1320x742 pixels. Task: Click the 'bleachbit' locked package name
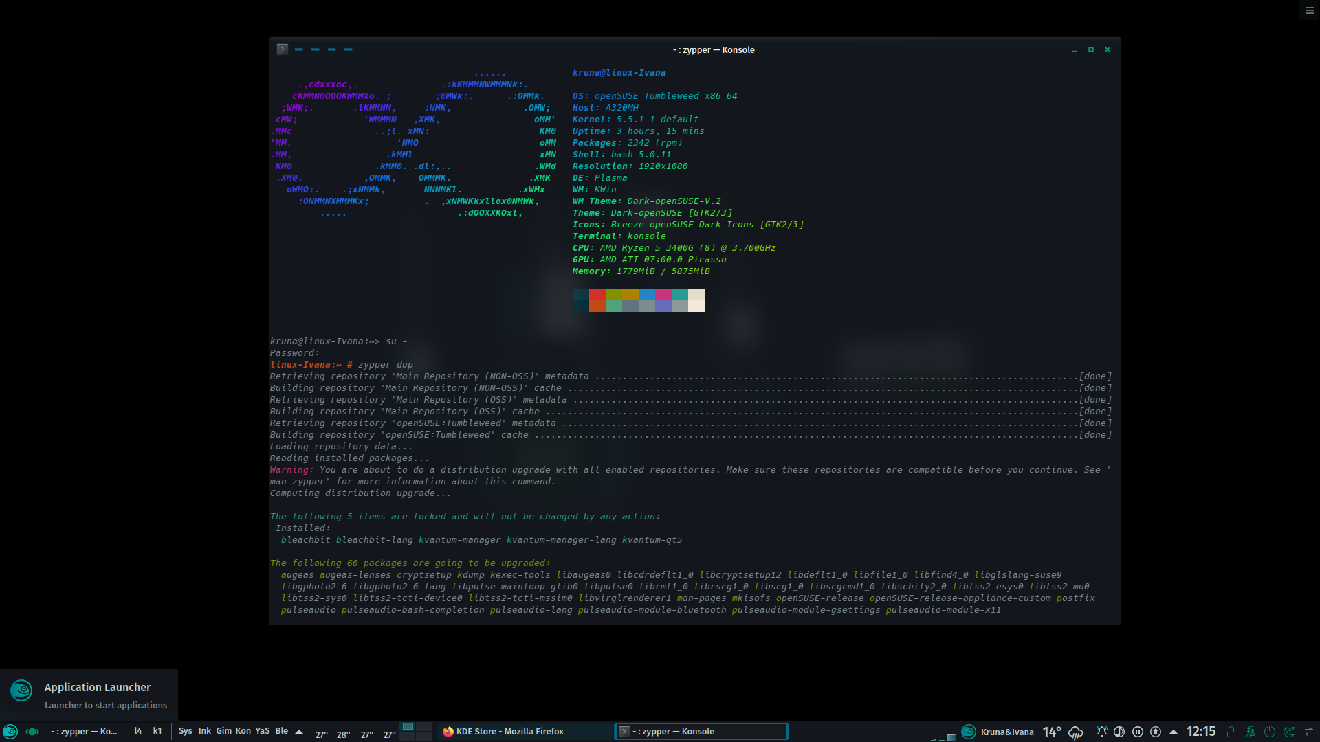coord(305,540)
